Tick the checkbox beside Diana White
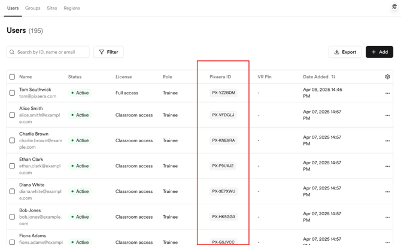 (x=12, y=192)
